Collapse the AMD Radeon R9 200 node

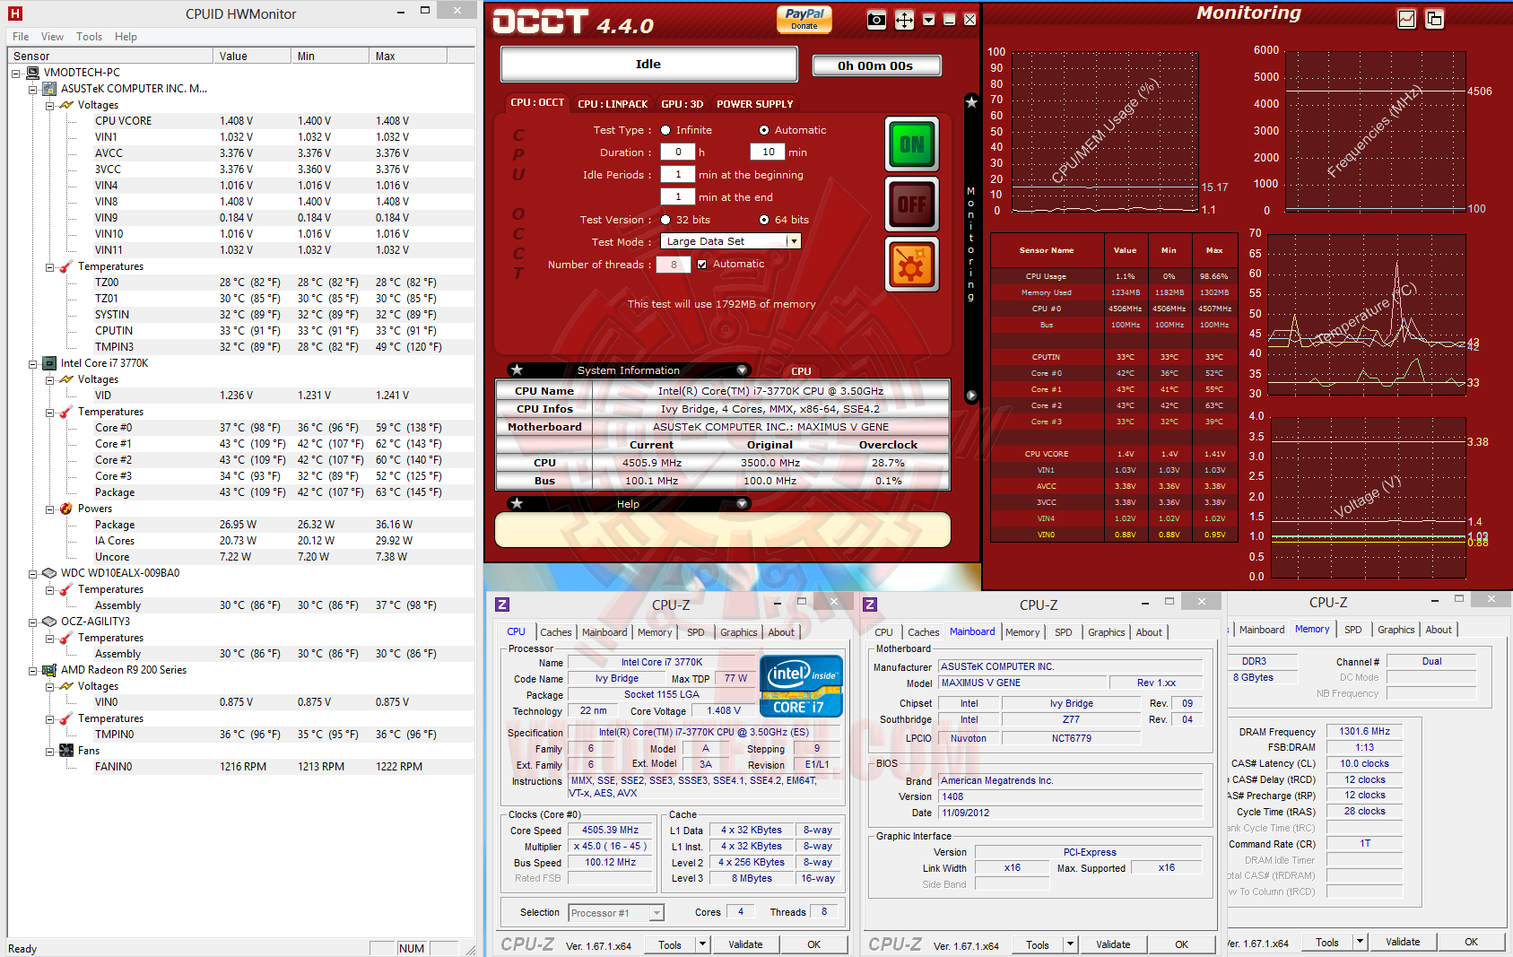click(x=32, y=670)
